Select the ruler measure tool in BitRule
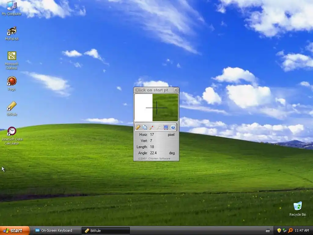This screenshot has width=313, height=235. point(138,127)
